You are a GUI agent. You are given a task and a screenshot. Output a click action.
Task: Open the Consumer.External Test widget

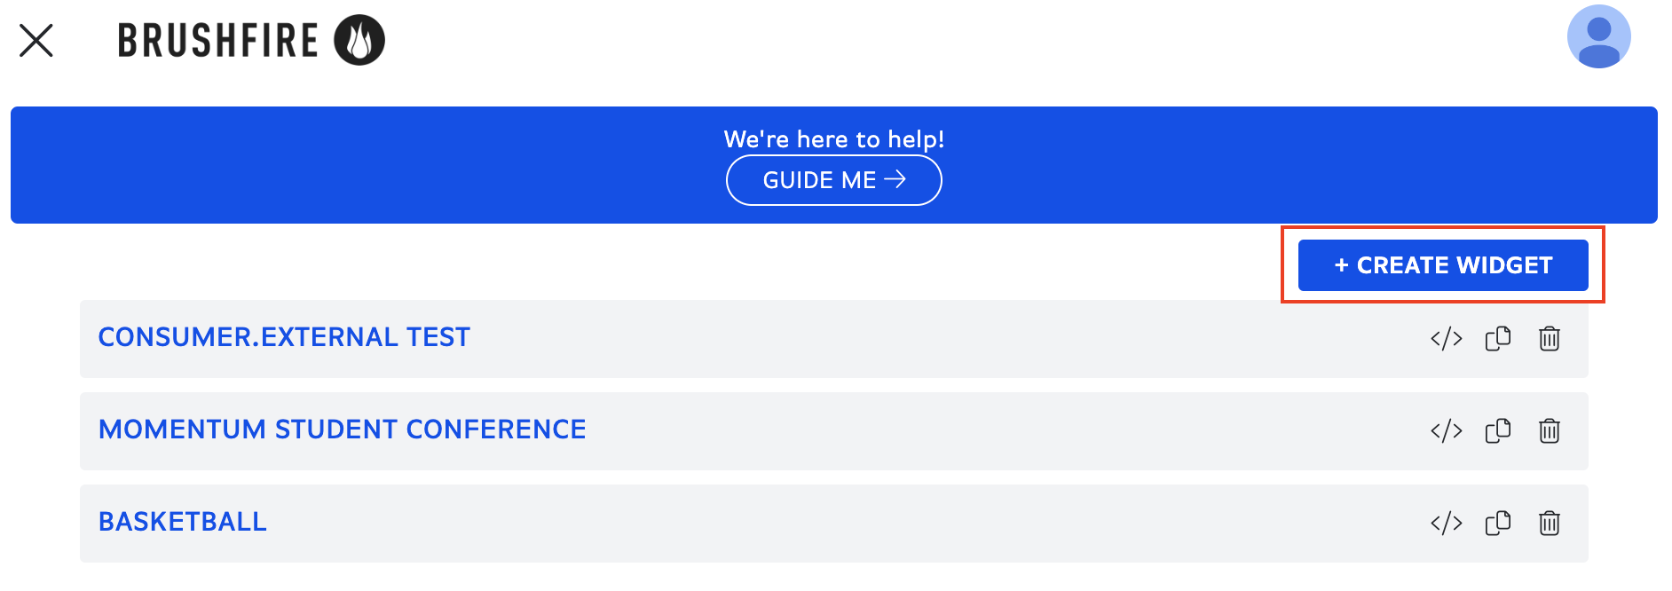pos(284,337)
